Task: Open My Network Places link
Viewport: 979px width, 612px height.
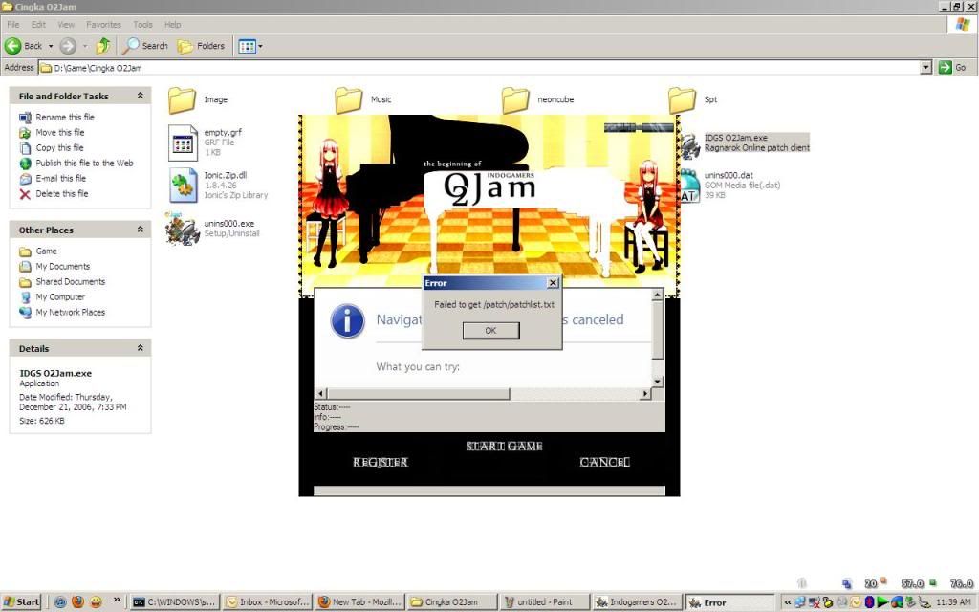Action: click(x=70, y=313)
